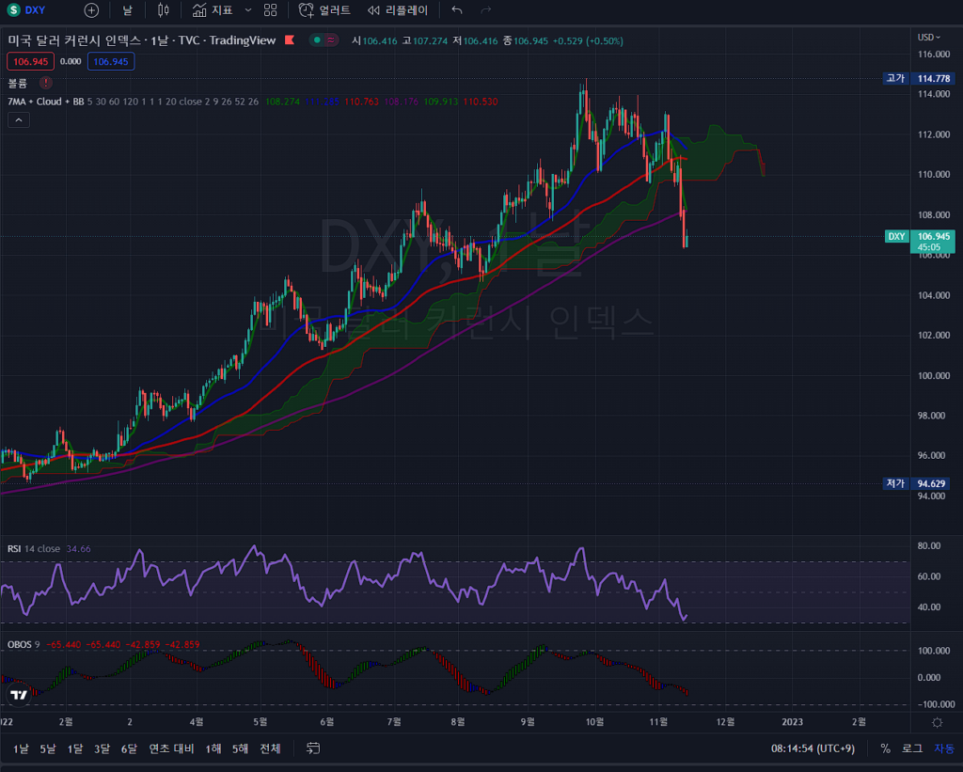Toggle auto (자동) scale
Viewport: 963px width, 772px height.
coord(943,748)
